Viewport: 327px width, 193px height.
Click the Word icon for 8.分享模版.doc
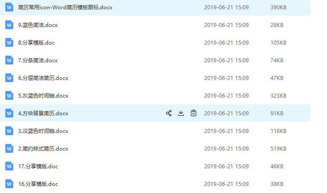pyautogui.click(x=9, y=42)
